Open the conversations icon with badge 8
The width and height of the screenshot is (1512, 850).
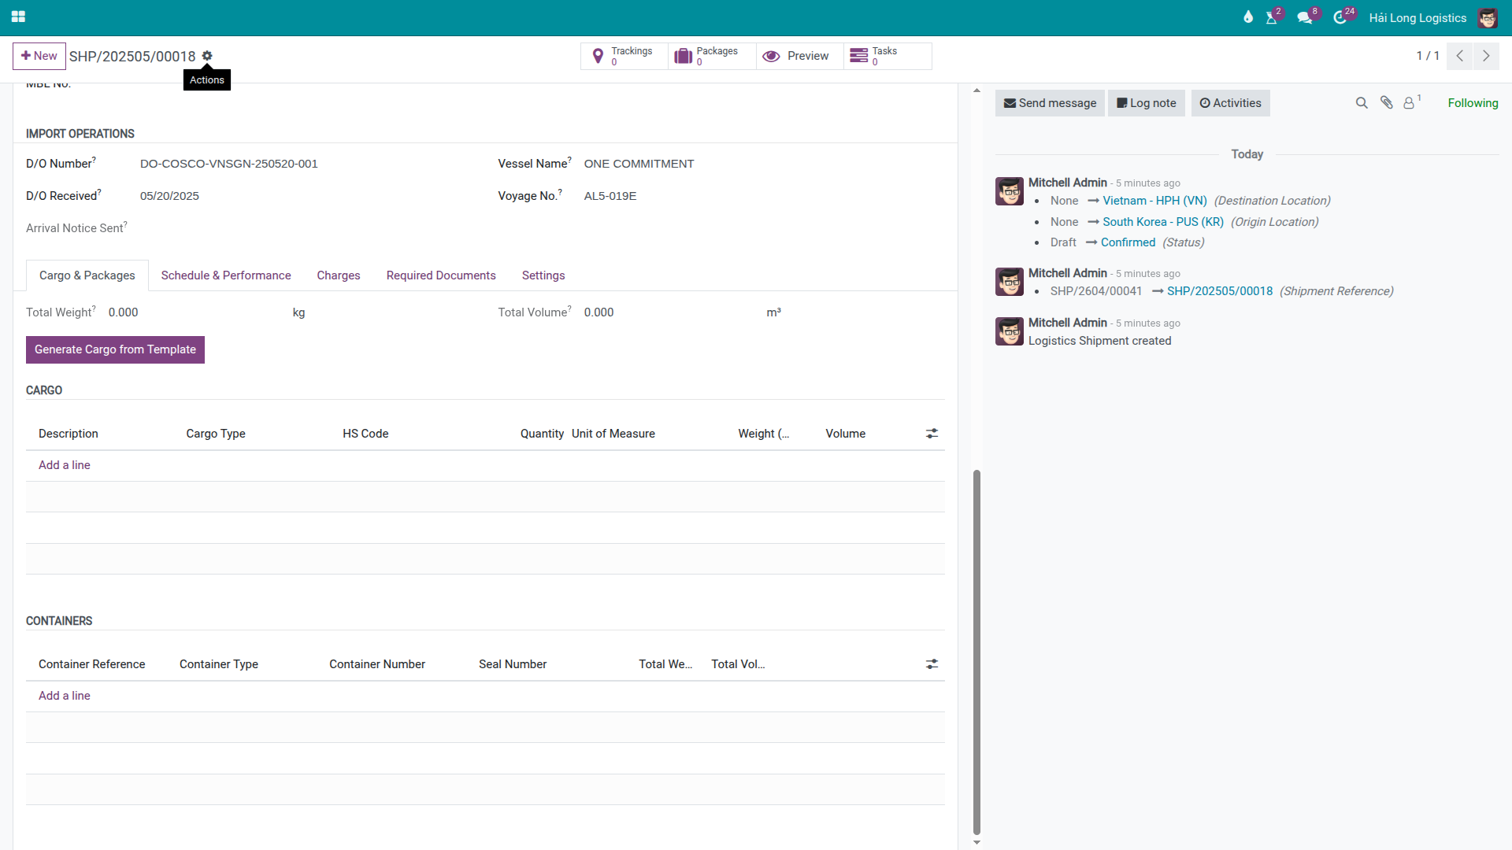click(1305, 17)
